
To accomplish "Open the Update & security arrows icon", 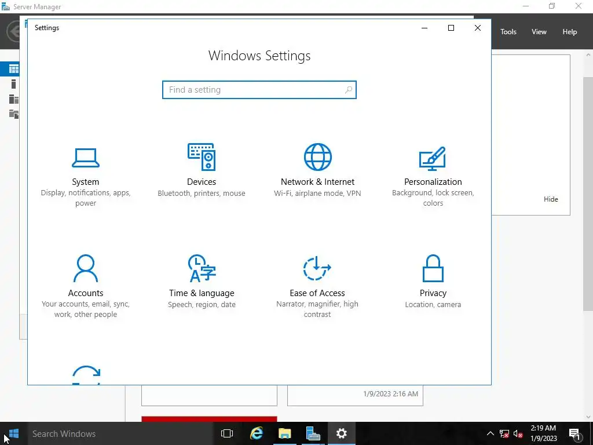I will point(86,375).
